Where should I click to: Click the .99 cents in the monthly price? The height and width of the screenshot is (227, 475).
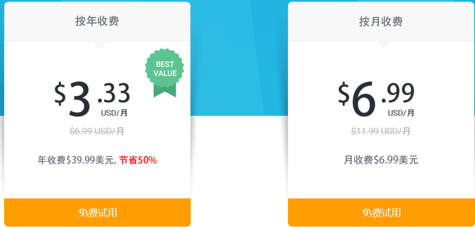398,94
